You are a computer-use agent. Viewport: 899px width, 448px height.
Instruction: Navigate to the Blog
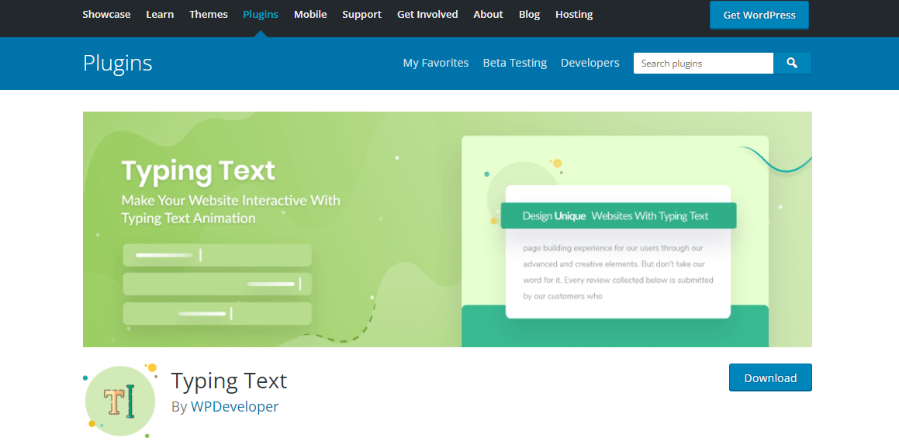529,14
